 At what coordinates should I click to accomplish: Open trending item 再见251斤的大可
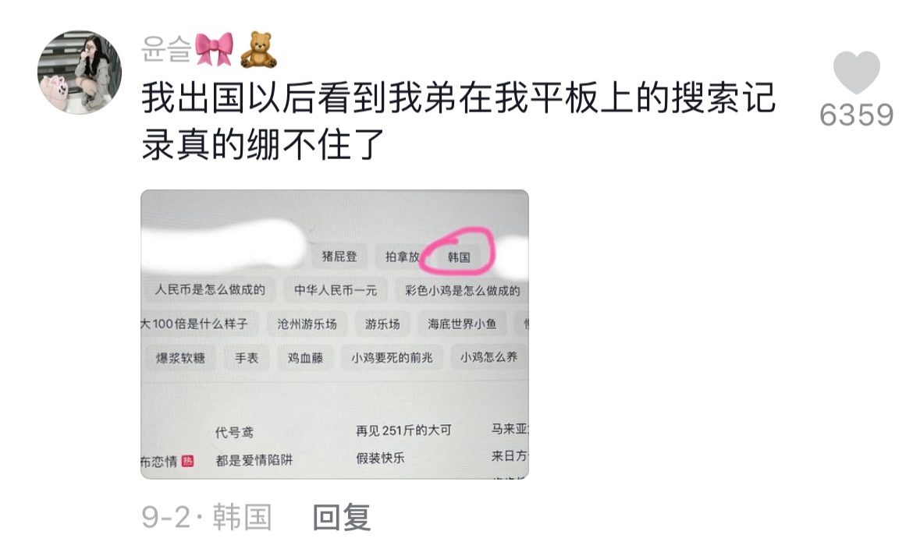coord(403,430)
